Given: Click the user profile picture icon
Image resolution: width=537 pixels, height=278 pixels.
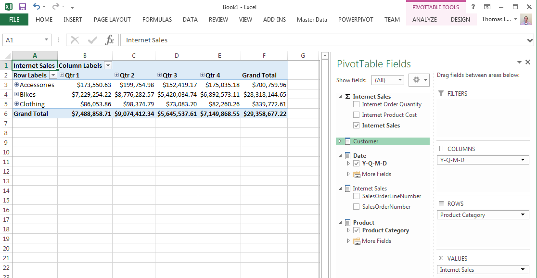Looking at the screenshot, I should pyautogui.click(x=526, y=20).
